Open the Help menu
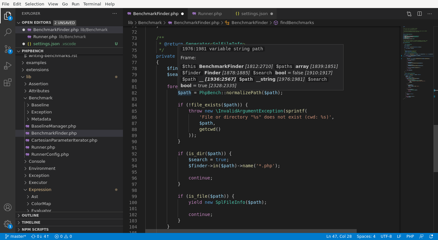This screenshot has height=240, width=438. coord(110,4)
